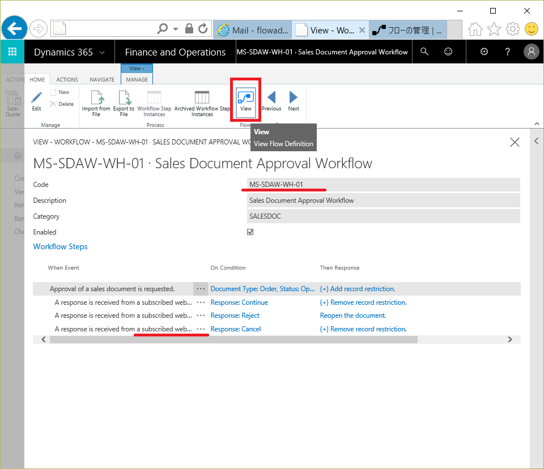Image resolution: width=544 pixels, height=469 pixels.
Task: Open row menu for Response: Reject step
Action: (201, 315)
